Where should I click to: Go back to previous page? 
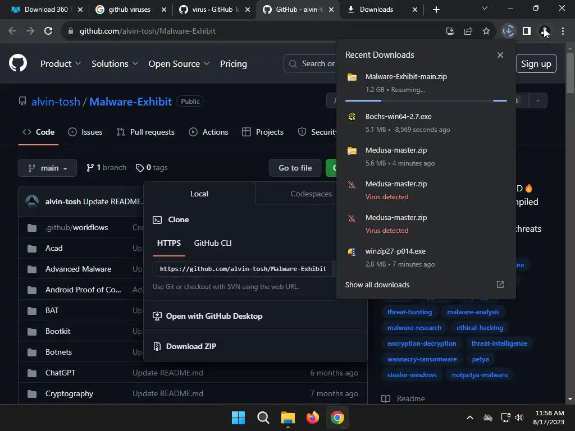(x=12, y=31)
